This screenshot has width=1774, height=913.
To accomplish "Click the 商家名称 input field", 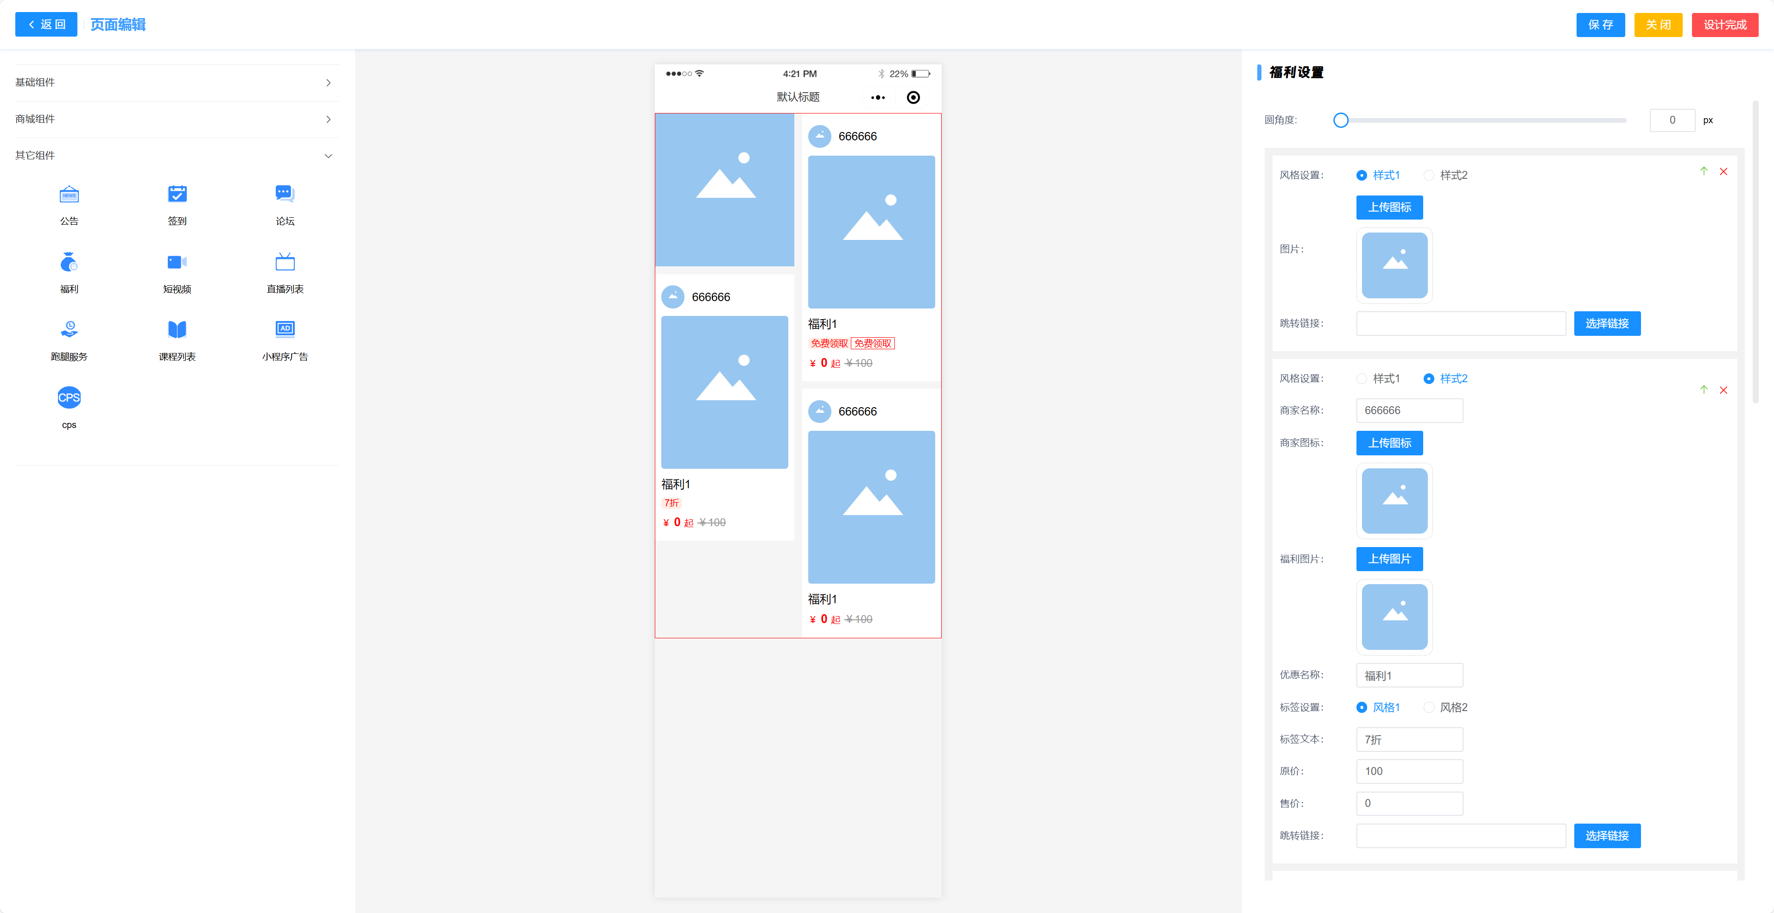I will tap(1409, 410).
